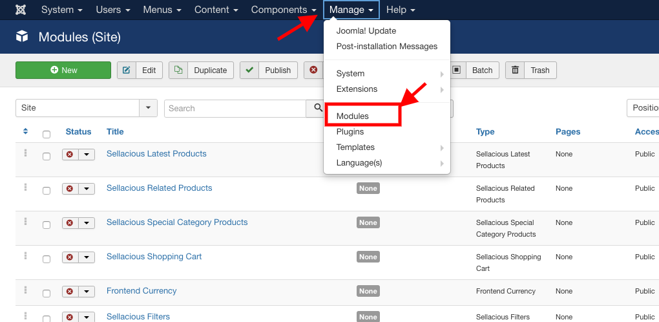The width and height of the screenshot is (659, 322).
Task: Click the Batch button label
Action: (482, 70)
